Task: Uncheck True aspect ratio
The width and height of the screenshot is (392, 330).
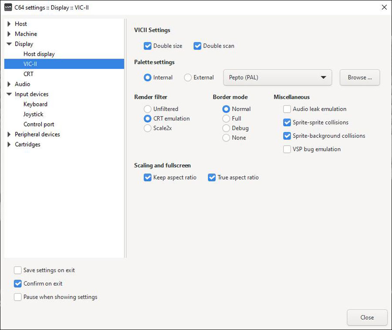Action: 212,177
